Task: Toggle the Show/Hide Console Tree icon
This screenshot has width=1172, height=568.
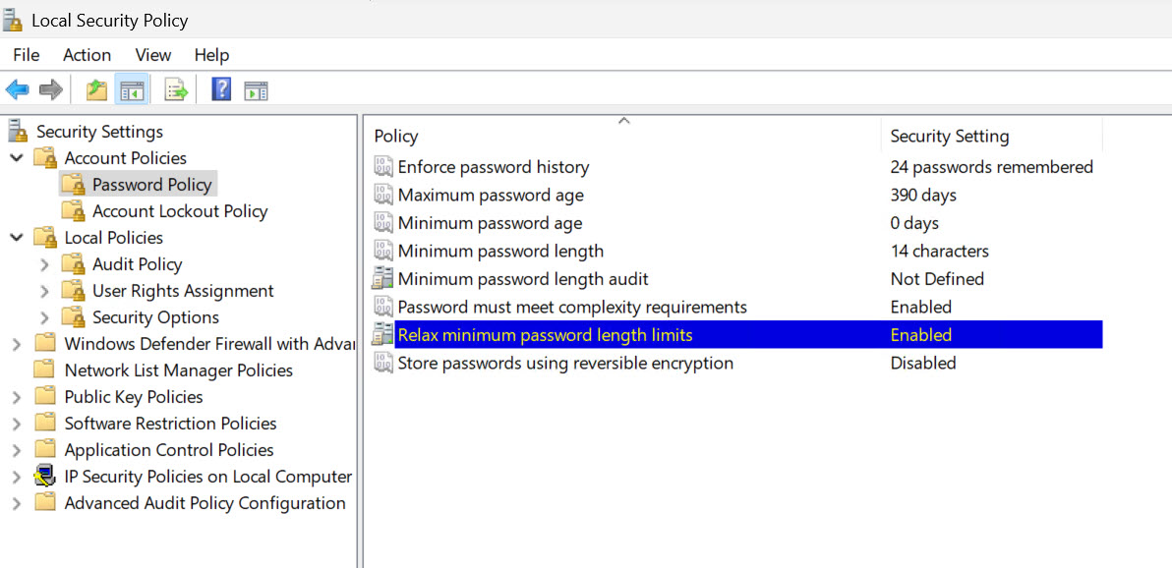Action: pyautogui.click(x=132, y=91)
